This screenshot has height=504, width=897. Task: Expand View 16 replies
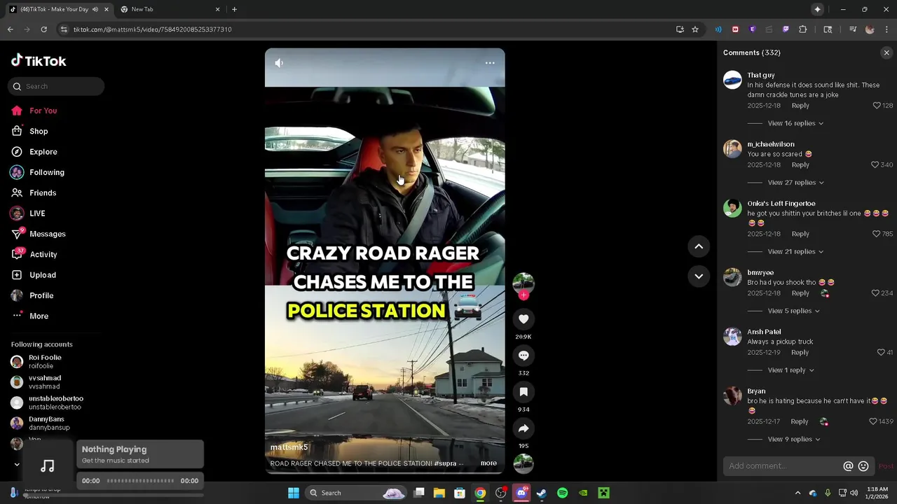click(795, 123)
